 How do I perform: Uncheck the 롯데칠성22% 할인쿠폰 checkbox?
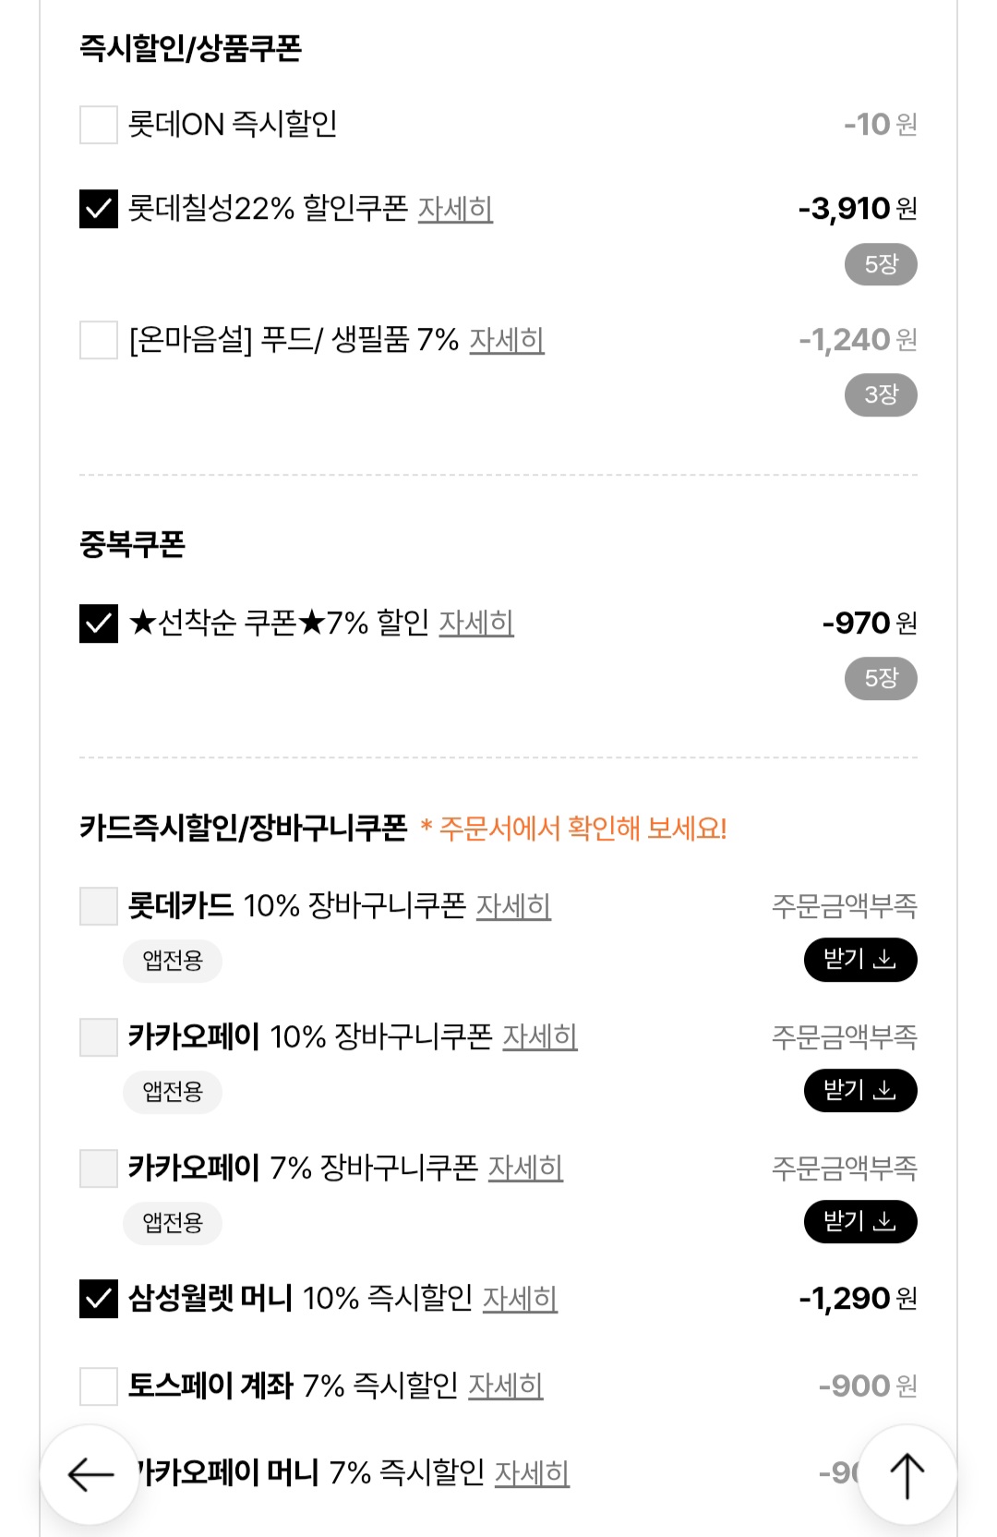click(99, 209)
